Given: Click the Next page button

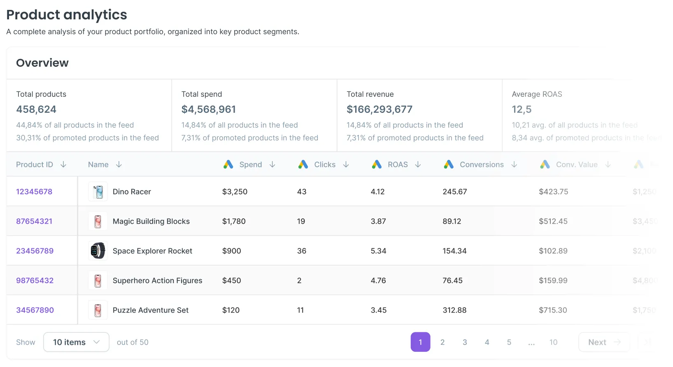Looking at the screenshot, I should click(604, 342).
